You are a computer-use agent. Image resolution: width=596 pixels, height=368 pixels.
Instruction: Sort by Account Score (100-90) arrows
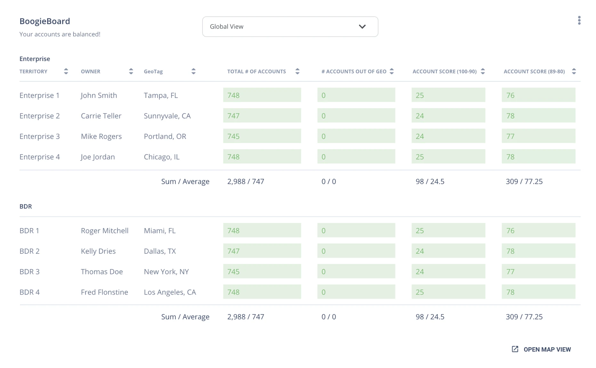click(483, 71)
